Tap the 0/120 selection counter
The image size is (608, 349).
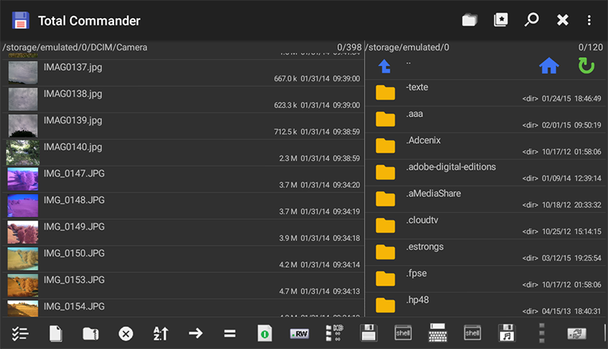pyautogui.click(x=591, y=47)
